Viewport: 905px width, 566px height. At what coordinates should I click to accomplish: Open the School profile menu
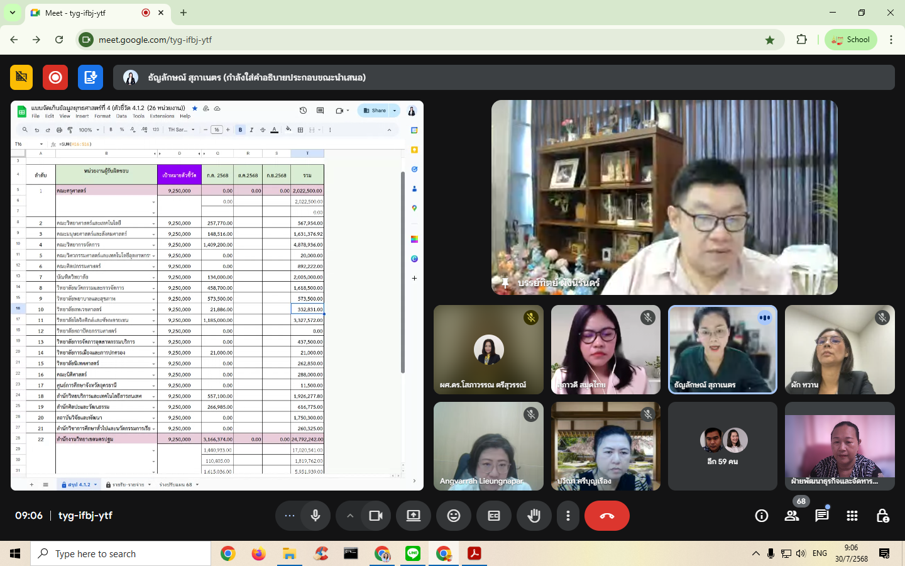tap(850, 40)
